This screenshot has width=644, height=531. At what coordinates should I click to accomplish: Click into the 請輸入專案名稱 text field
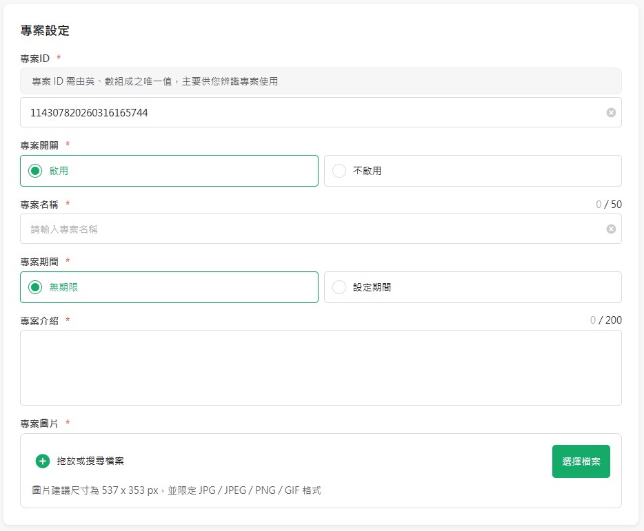coord(310,229)
